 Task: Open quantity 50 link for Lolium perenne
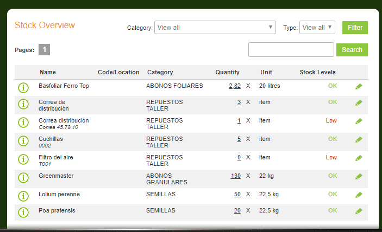237,195
